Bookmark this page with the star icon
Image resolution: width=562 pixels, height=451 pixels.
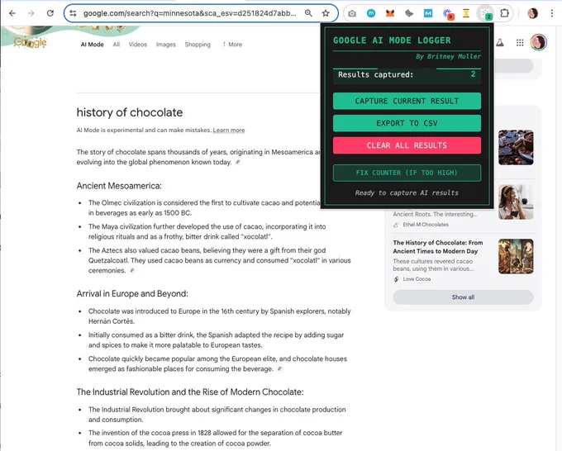click(326, 13)
